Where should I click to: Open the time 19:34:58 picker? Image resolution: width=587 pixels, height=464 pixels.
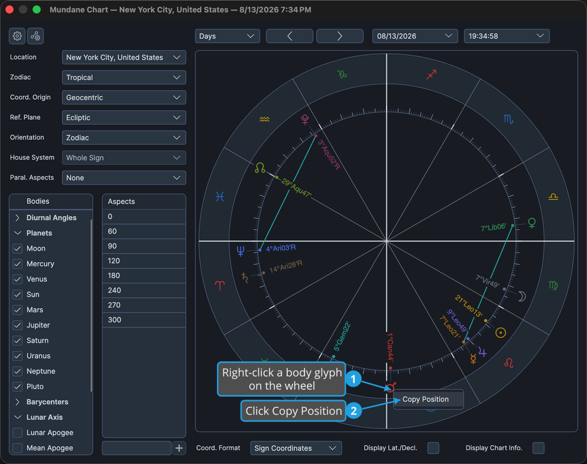pyautogui.click(x=507, y=36)
